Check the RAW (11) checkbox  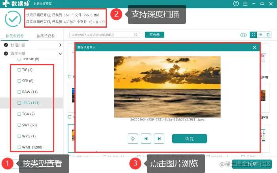(19, 92)
